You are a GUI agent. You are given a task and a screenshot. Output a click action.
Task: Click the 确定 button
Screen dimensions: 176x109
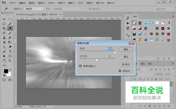[x=126, y=49]
